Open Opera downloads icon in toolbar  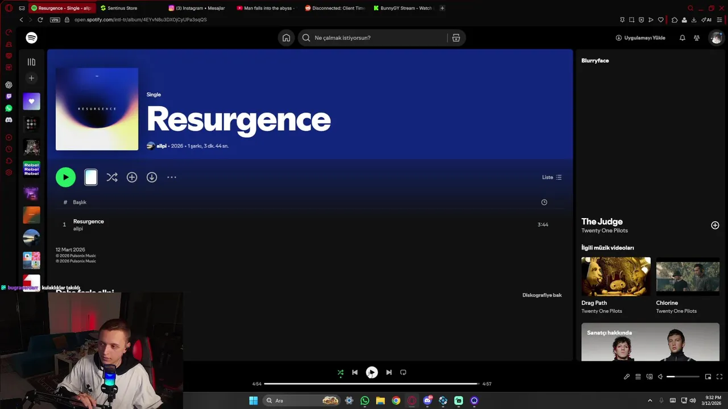click(694, 19)
